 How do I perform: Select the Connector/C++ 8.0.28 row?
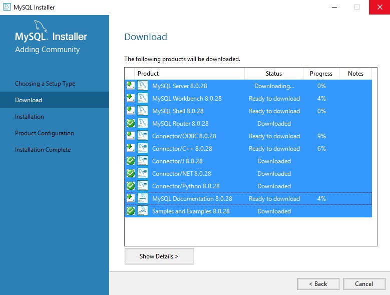tap(182, 149)
